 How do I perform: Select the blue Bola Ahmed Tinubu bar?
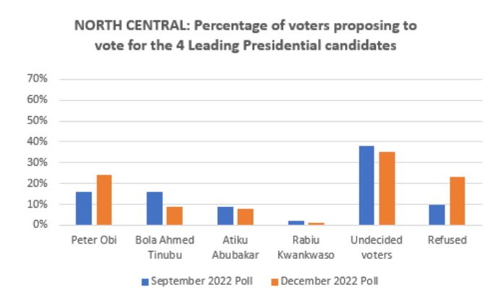coord(154,208)
